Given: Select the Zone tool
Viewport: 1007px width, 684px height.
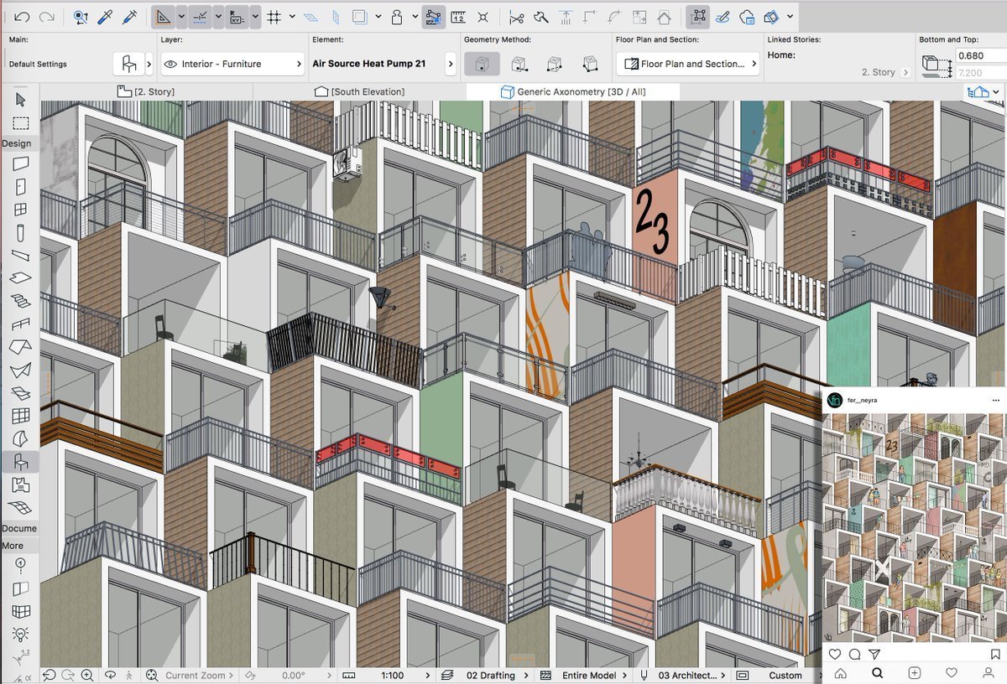Looking at the screenshot, I should [20, 484].
